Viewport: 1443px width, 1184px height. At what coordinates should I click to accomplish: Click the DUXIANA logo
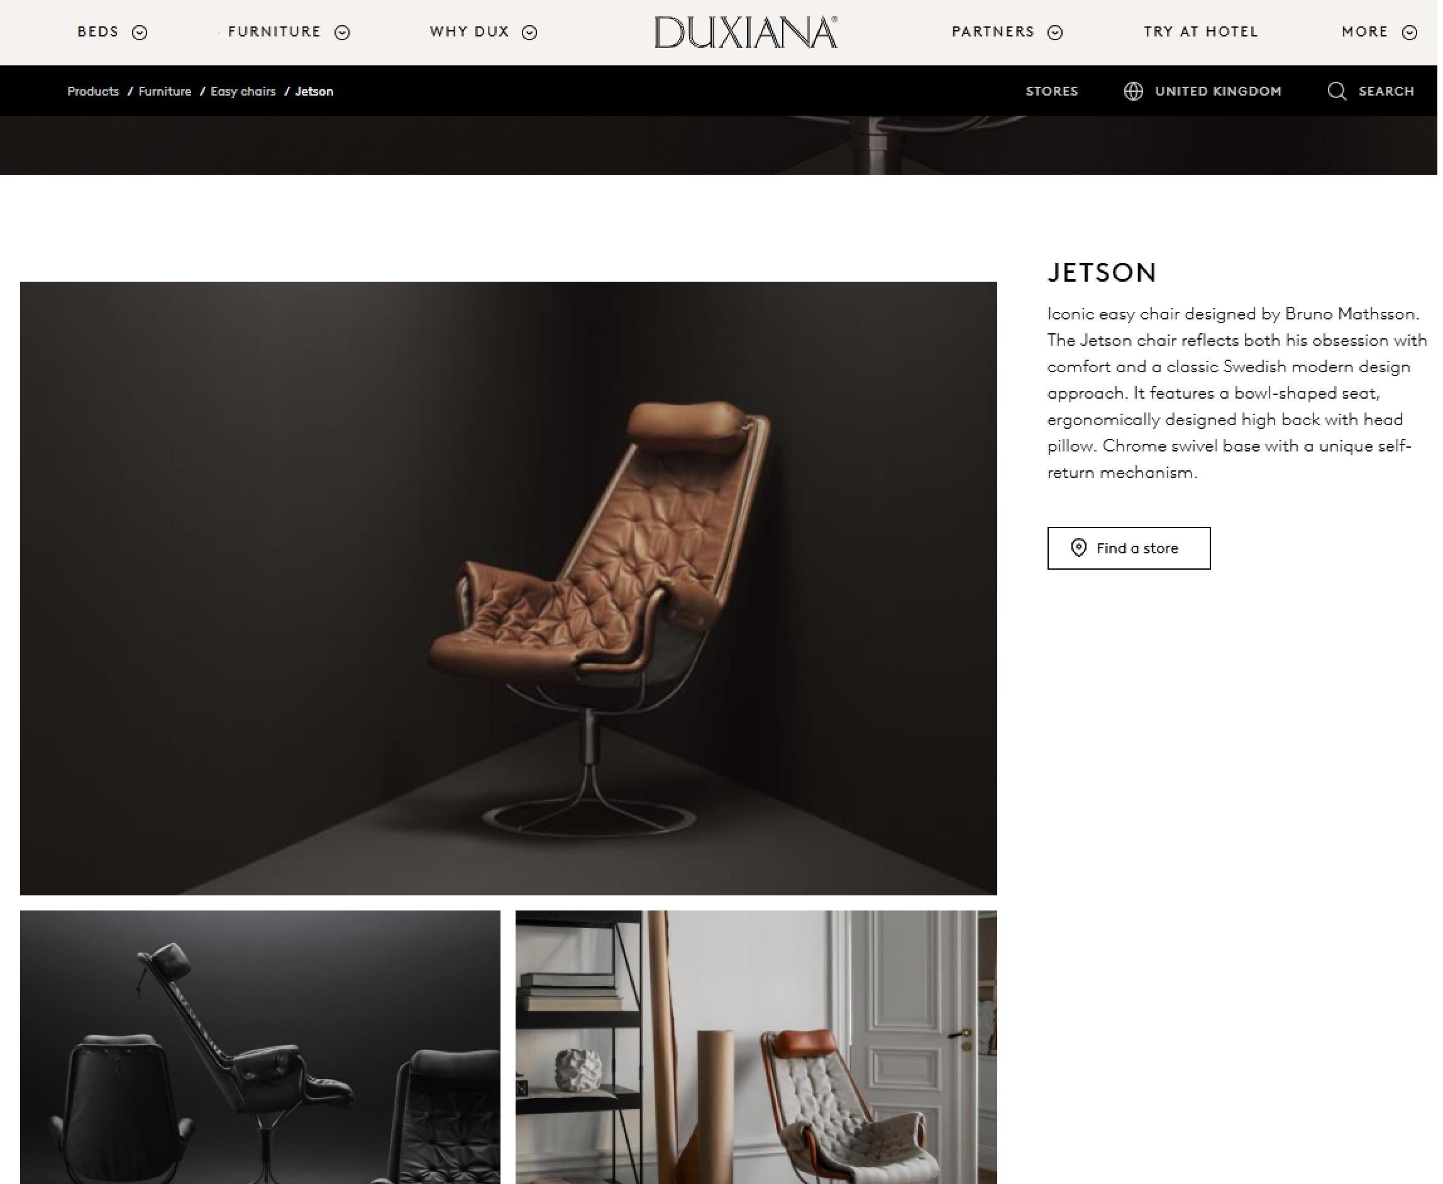pos(746,32)
